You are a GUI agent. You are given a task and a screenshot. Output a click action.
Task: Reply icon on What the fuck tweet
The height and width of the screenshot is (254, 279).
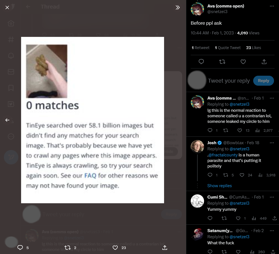210,252
